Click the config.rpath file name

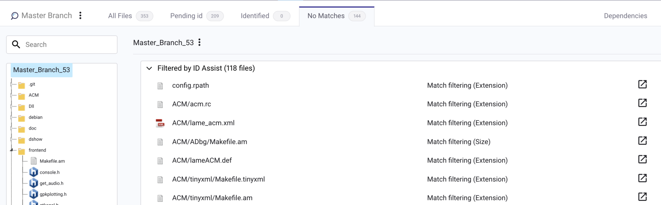[190, 86]
